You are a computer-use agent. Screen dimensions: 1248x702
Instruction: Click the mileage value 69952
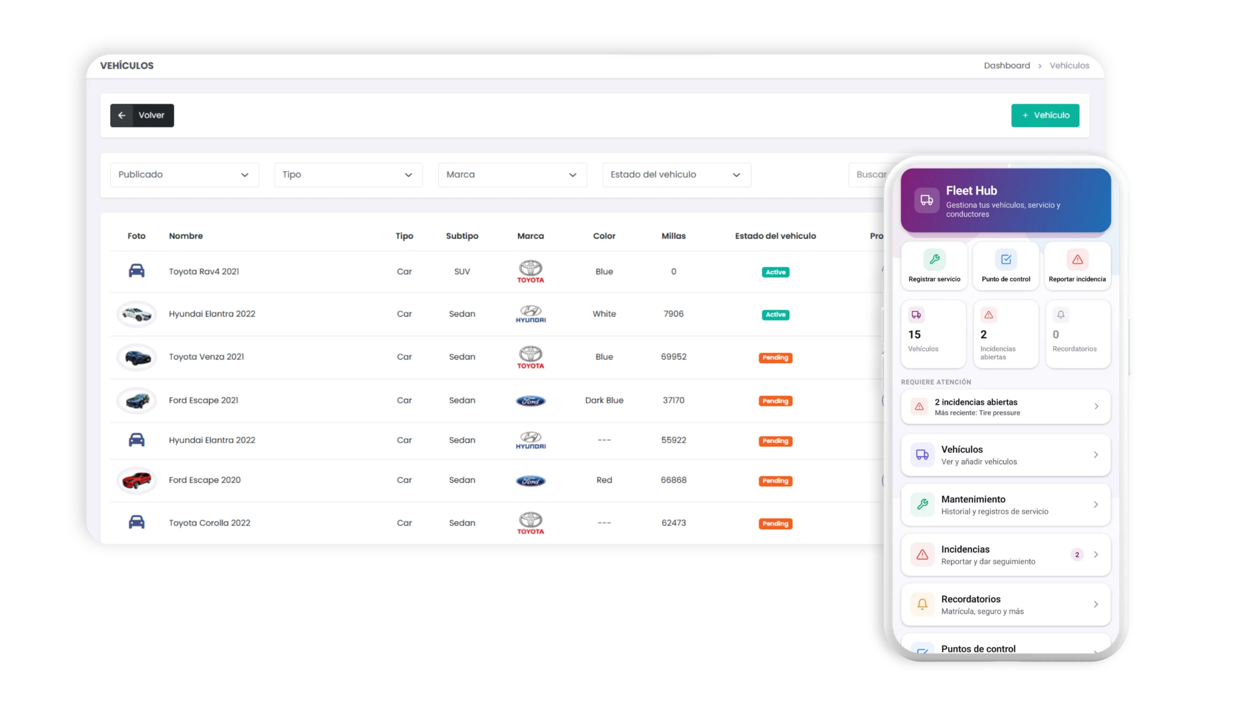click(x=673, y=357)
